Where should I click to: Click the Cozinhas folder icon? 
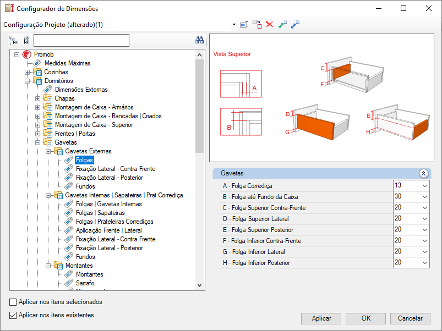(37, 72)
